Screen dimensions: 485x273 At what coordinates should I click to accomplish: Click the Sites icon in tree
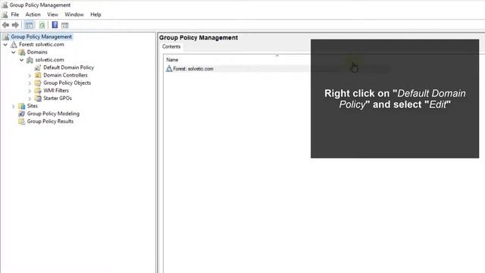pyautogui.click(x=22, y=106)
